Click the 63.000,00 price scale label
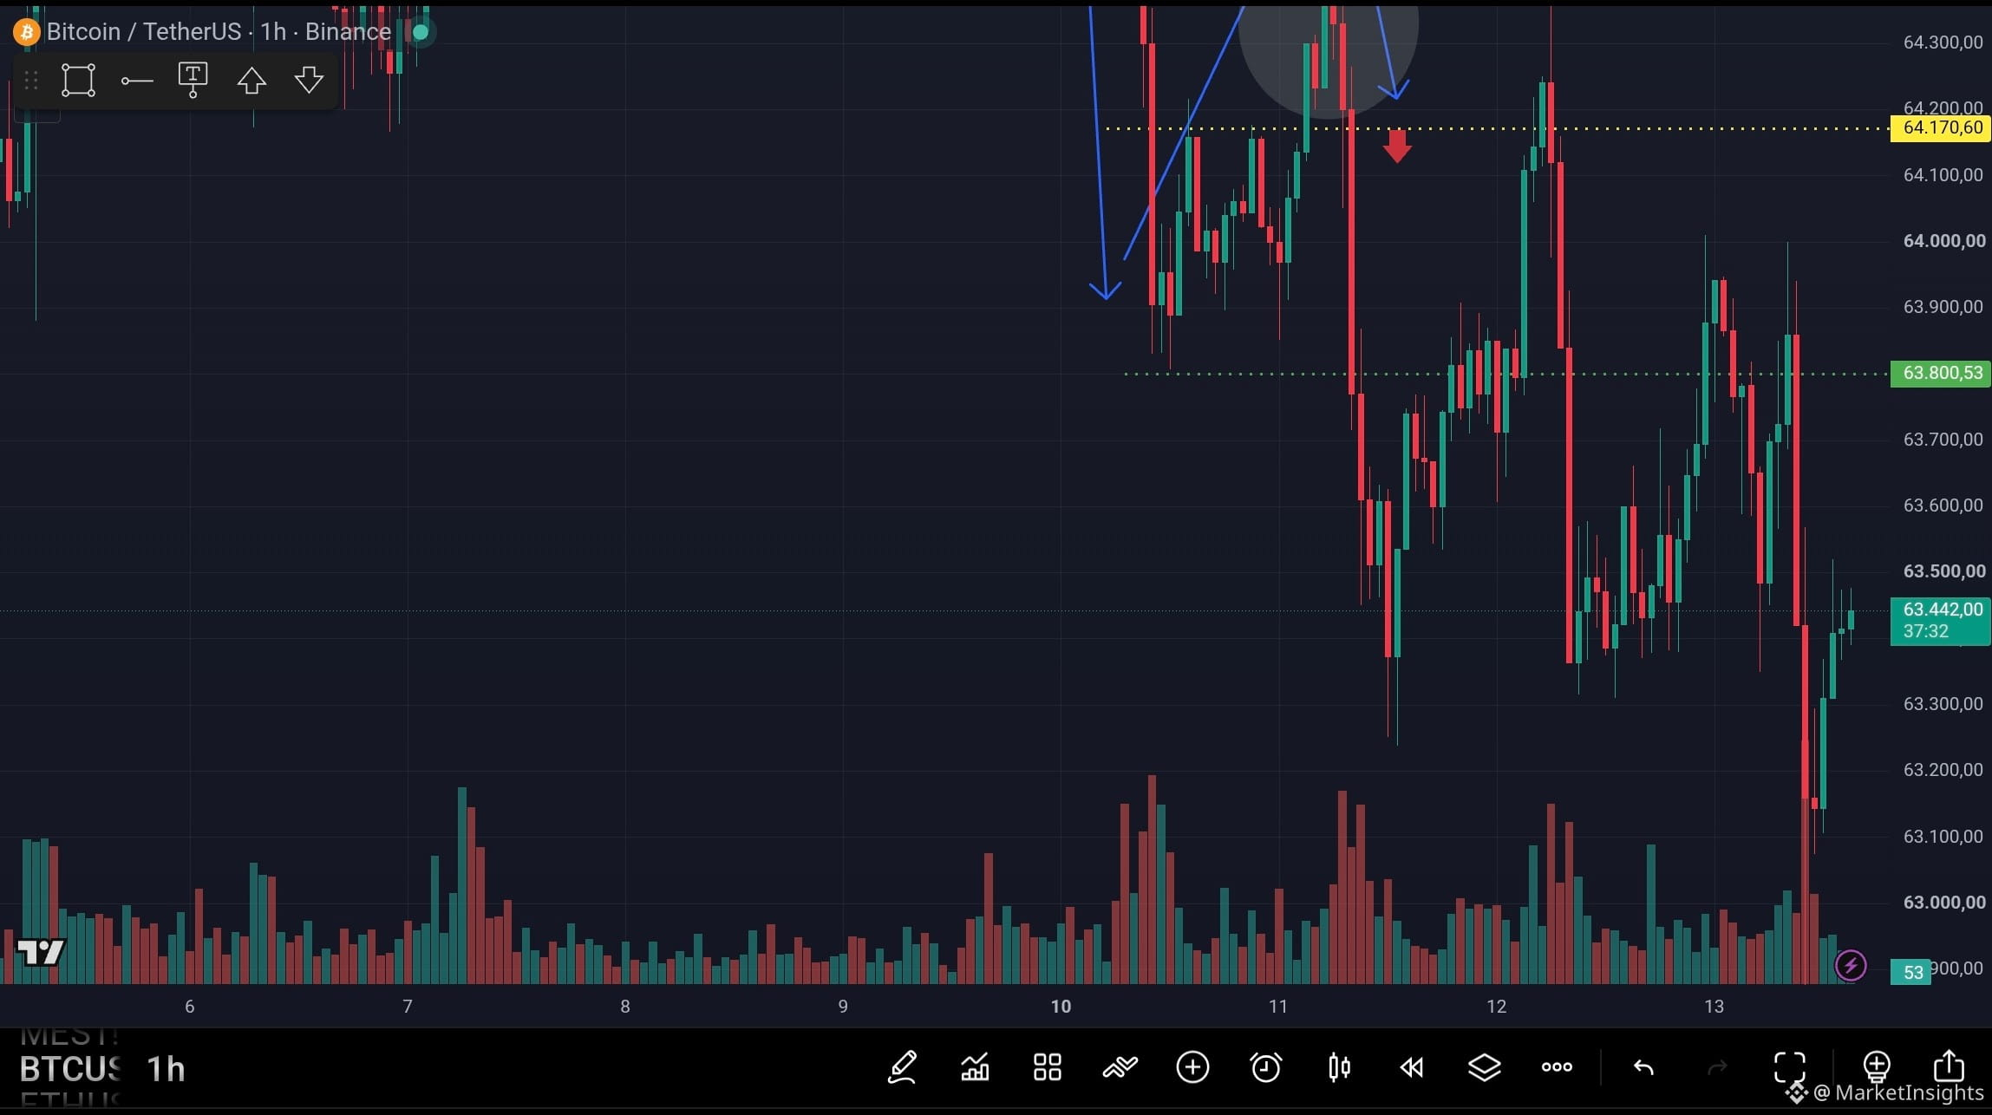This screenshot has width=1992, height=1115. click(1943, 903)
